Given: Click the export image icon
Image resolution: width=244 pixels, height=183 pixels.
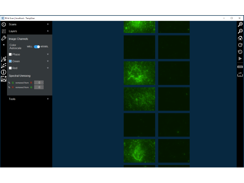Looking at the screenshot, I should pos(4,79).
